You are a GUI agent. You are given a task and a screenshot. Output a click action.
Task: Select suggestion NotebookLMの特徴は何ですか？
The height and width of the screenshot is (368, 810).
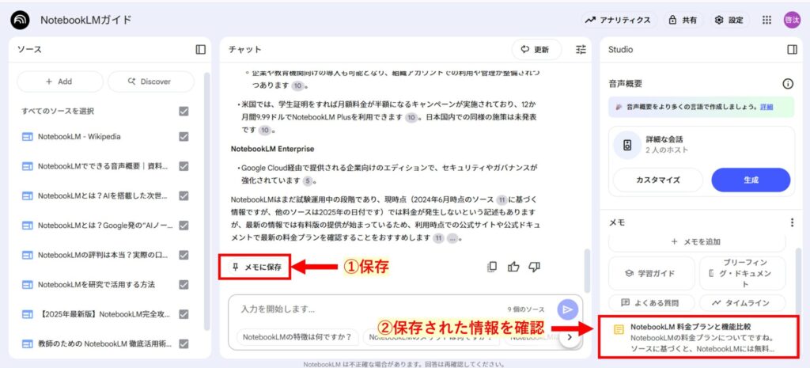[297, 337]
